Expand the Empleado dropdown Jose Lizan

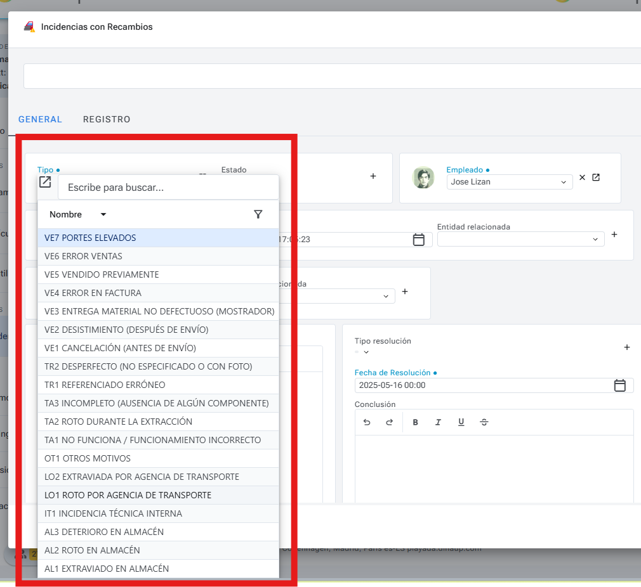coord(563,182)
